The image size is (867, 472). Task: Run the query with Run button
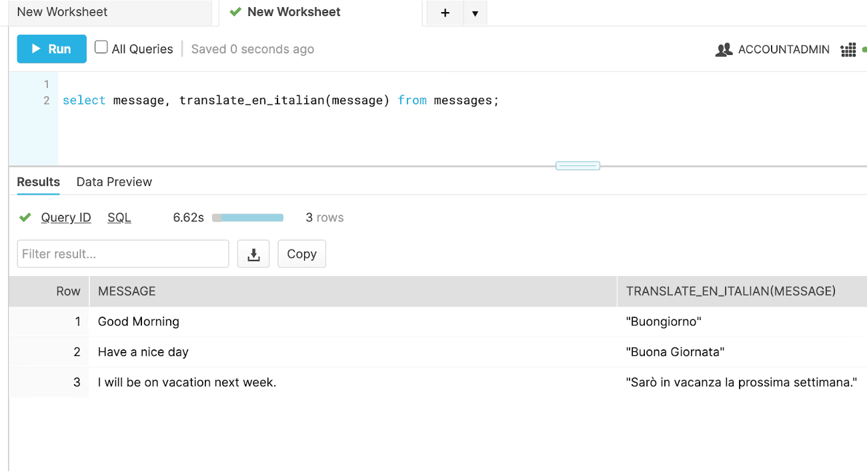click(51, 49)
